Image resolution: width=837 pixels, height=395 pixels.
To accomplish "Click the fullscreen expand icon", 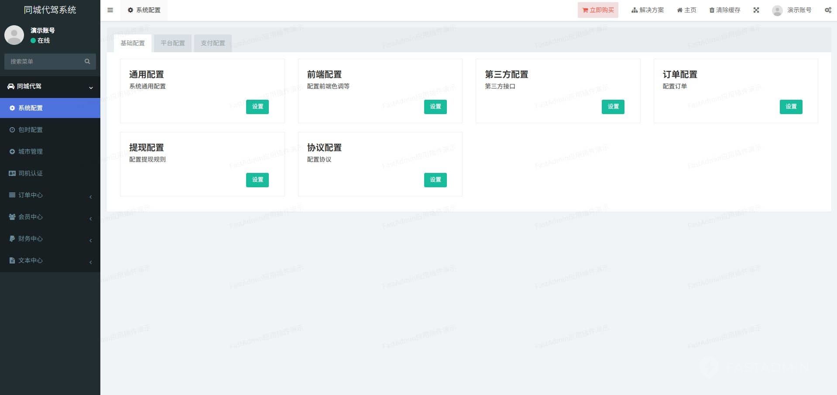I will click(756, 10).
